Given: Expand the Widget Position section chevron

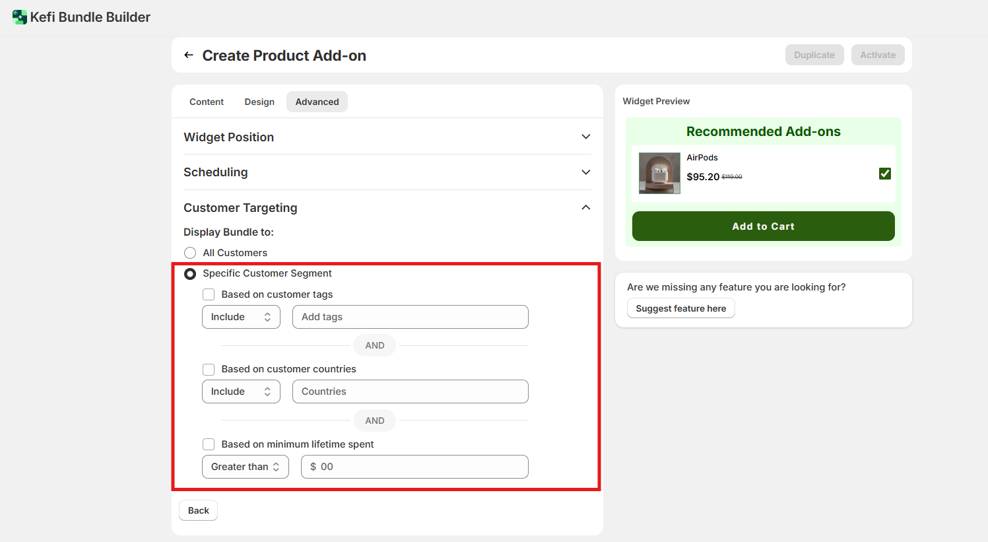Looking at the screenshot, I should pyautogui.click(x=585, y=137).
